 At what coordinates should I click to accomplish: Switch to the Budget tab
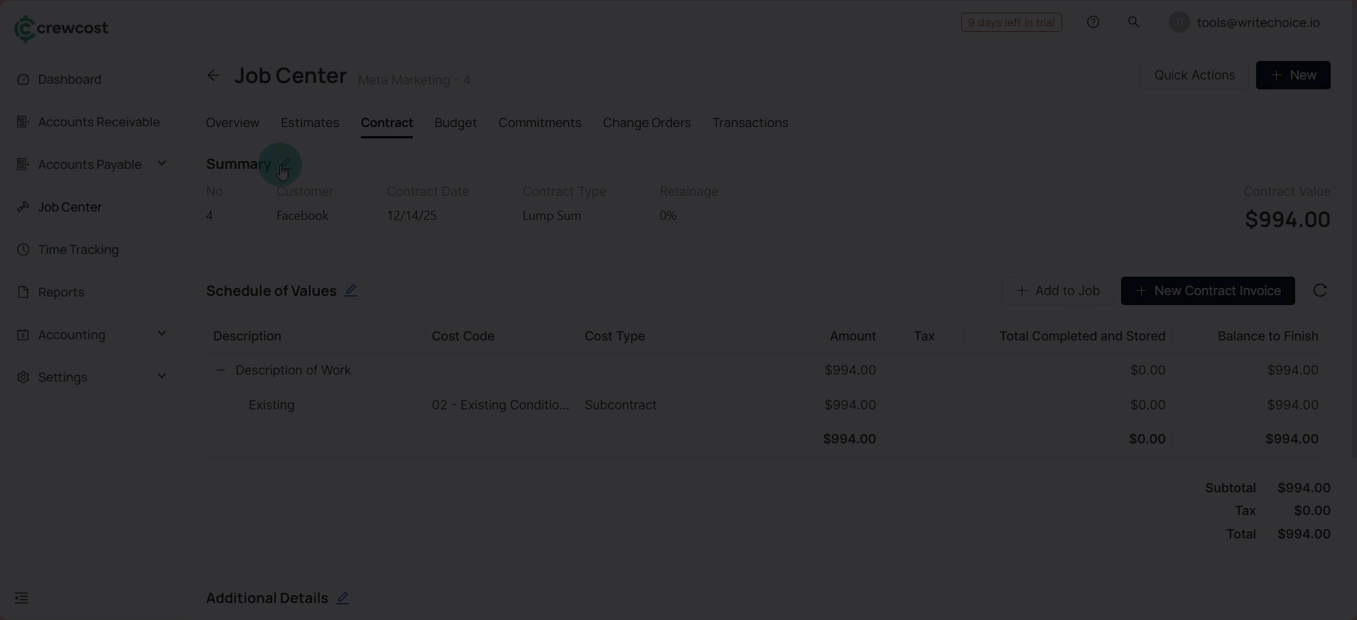(x=455, y=123)
